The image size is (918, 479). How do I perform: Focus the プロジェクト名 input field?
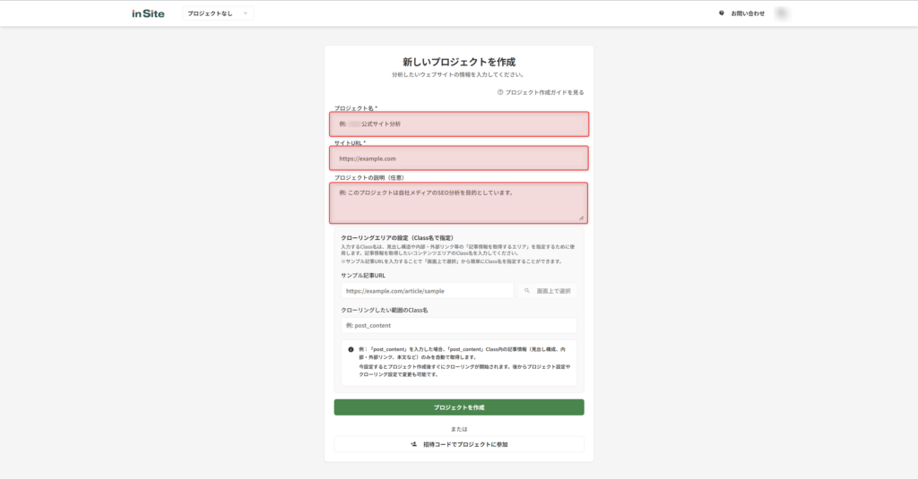pyautogui.click(x=459, y=124)
